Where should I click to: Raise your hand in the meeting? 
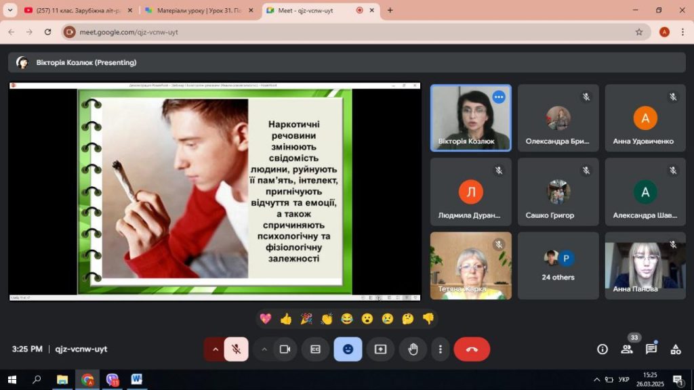[413, 349]
